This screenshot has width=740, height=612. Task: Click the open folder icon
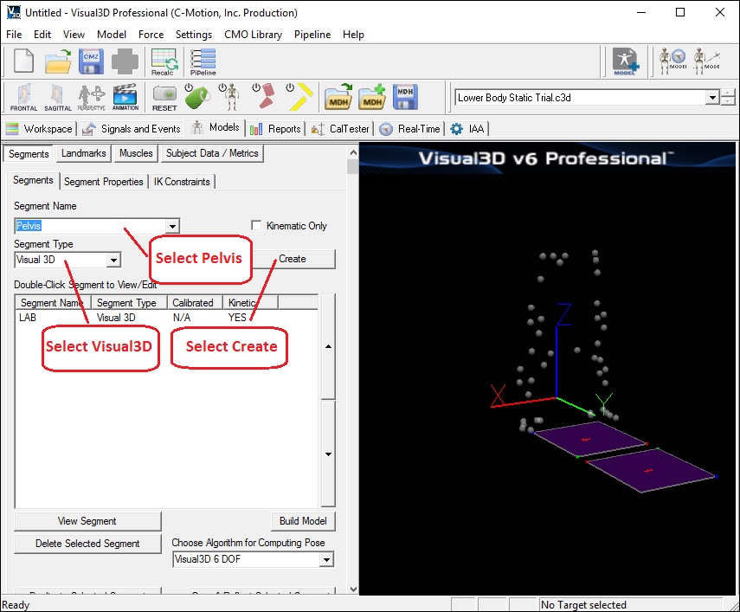coord(58,61)
